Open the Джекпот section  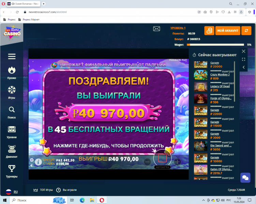coord(12,152)
